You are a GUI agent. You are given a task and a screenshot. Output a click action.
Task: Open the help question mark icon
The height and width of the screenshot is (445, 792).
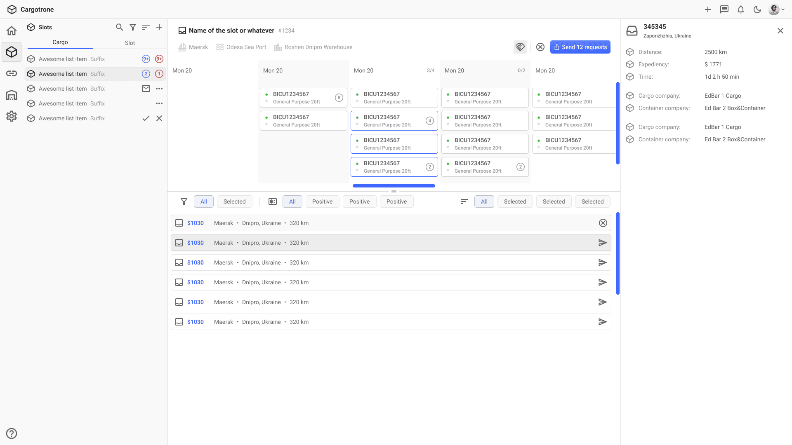(x=12, y=433)
